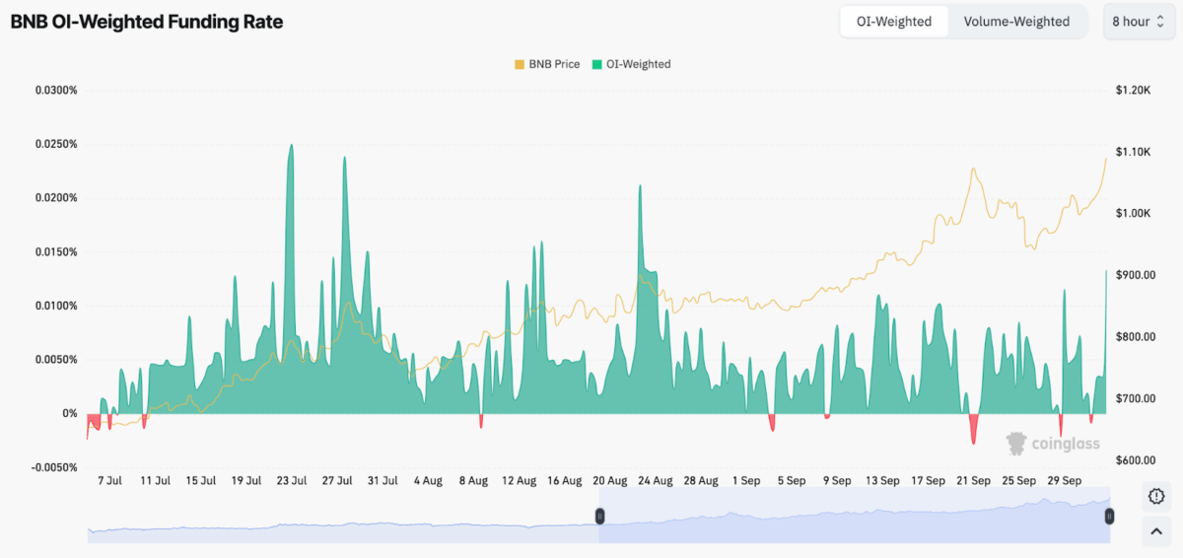Click the 0.0150% y-axis label
The image size is (1183, 558).
coord(56,252)
